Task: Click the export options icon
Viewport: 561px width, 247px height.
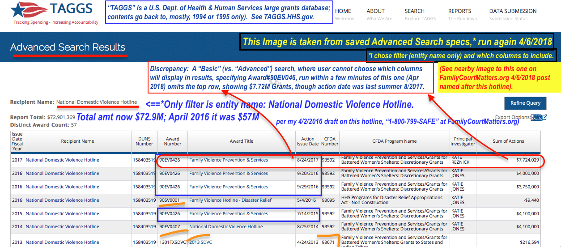Action: point(539,117)
